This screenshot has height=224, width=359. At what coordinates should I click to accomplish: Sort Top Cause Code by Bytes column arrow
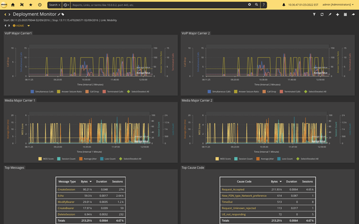click(281, 181)
